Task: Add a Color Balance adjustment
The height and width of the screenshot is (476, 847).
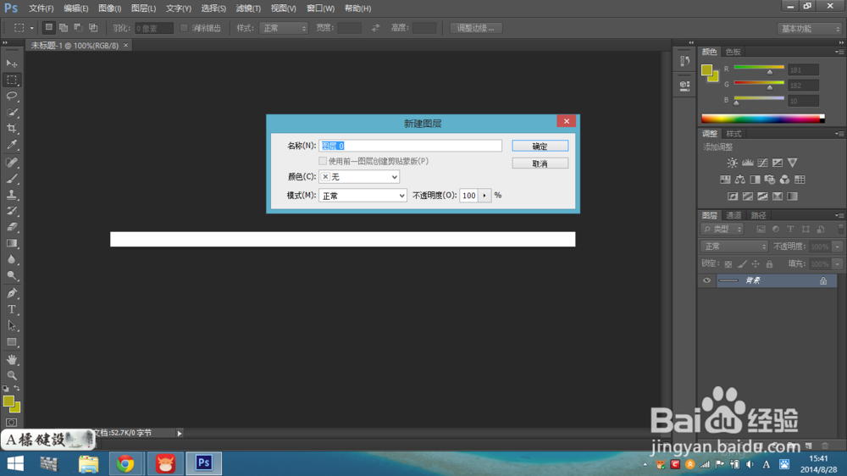Action: coord(739,180)
